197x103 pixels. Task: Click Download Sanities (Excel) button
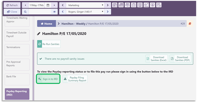[x=156, y=59]
